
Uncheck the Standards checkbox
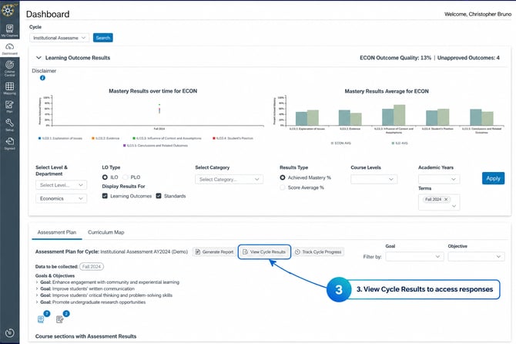[159, 196]
